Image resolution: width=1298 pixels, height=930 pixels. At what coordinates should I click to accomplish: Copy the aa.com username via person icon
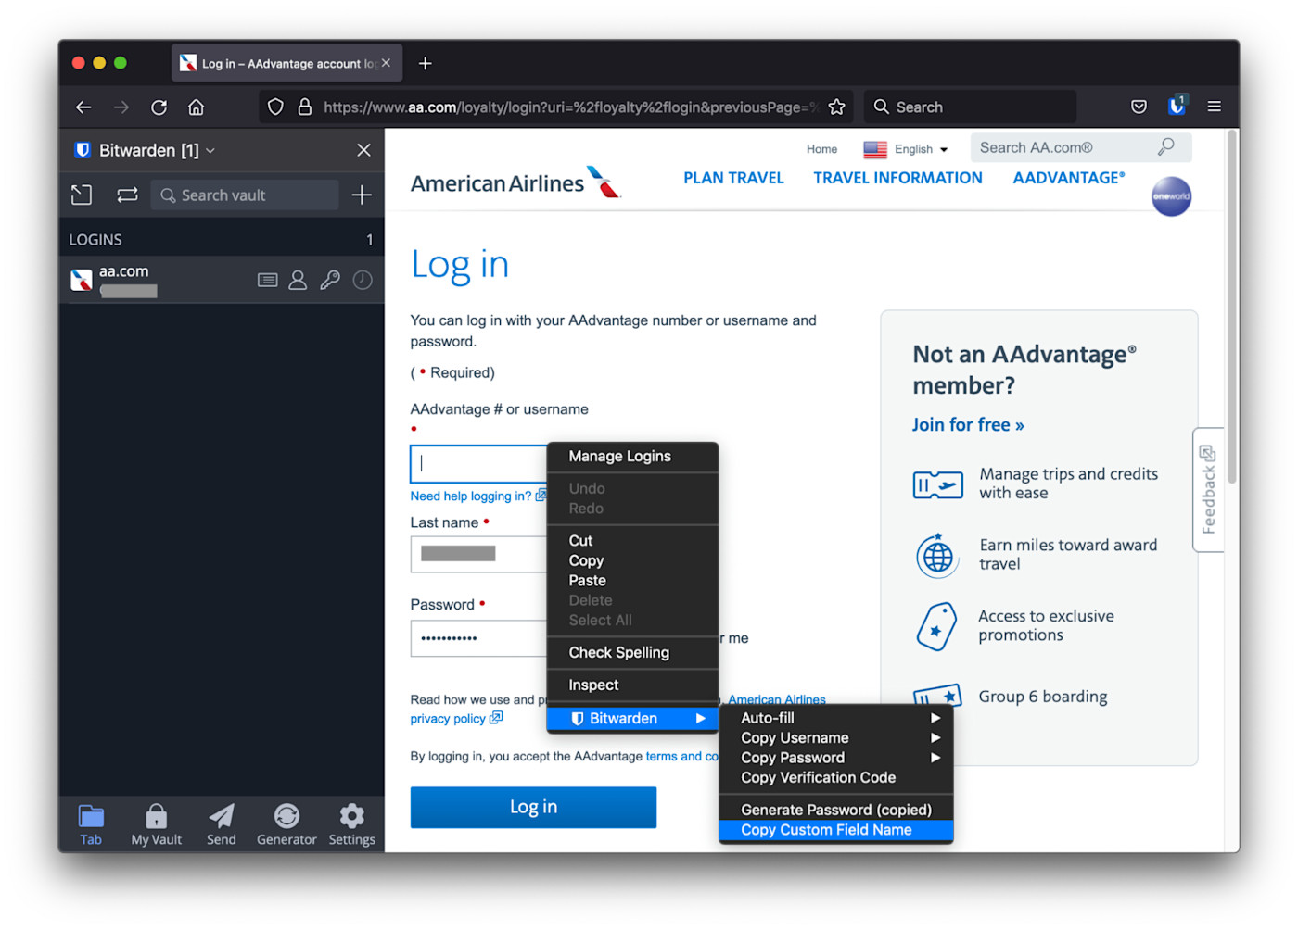pyautogui.click(x=298, y=279)
